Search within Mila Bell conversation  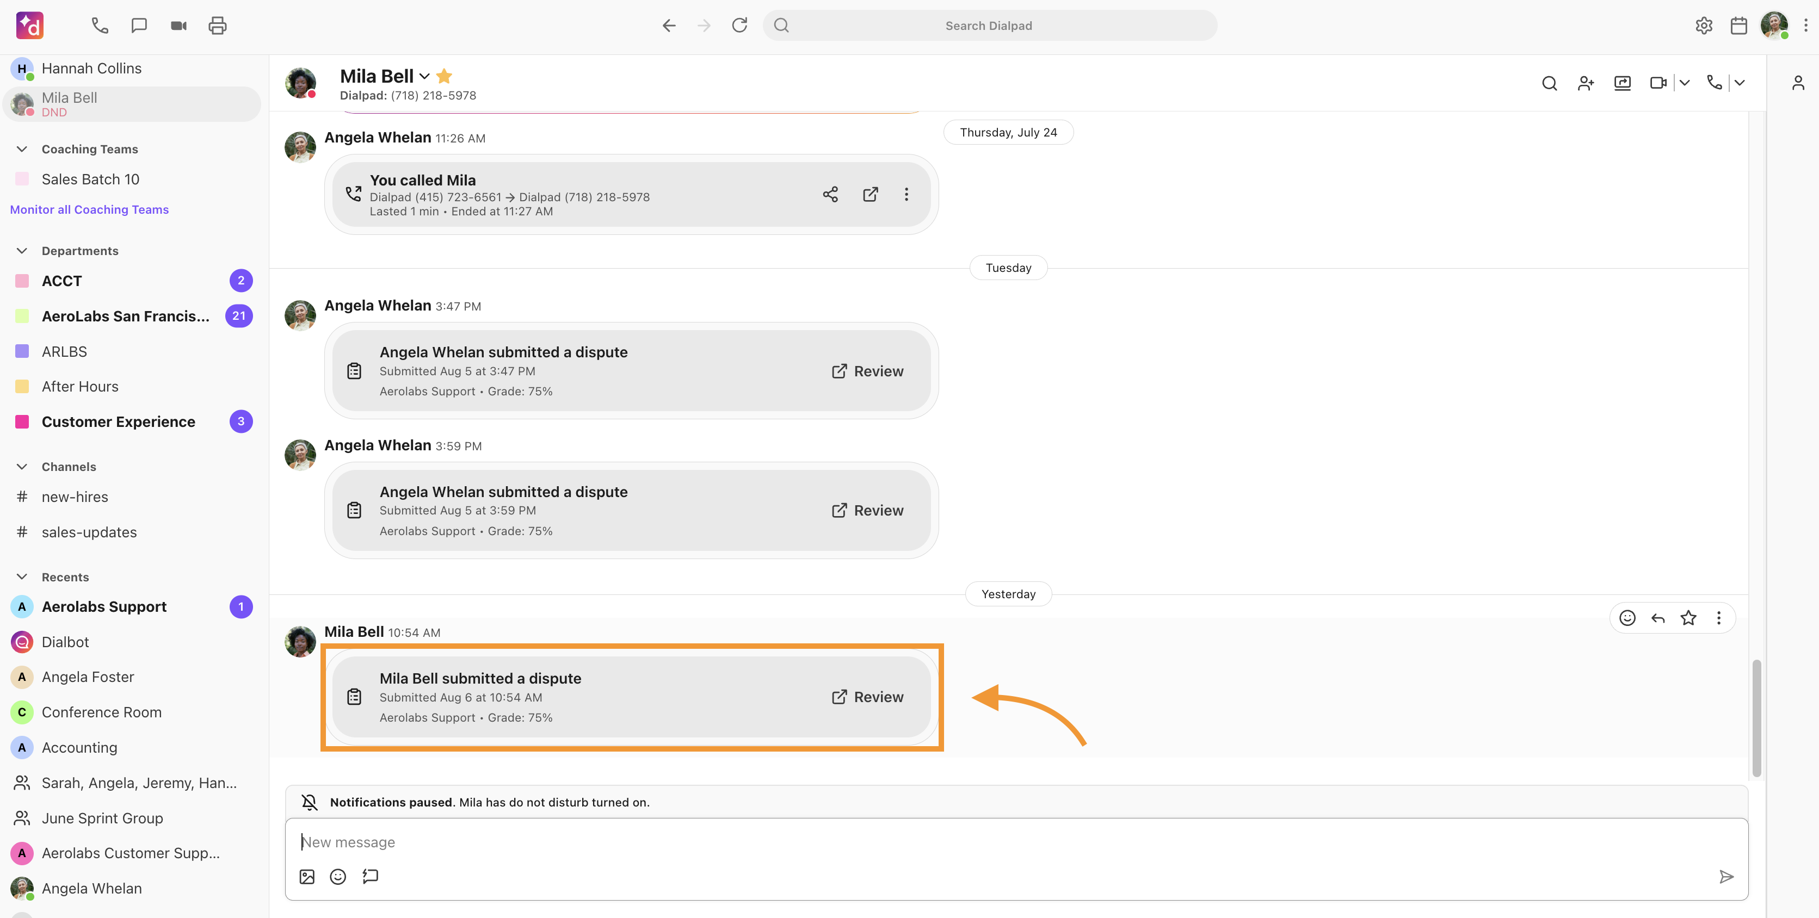point(1549,83)
